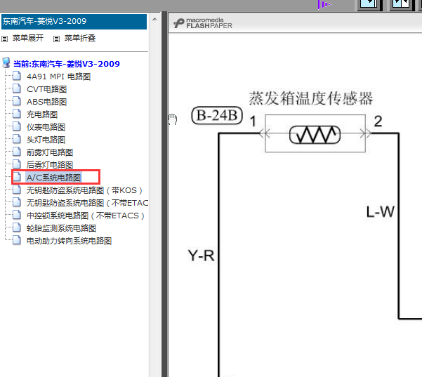Click pin number 1 of the sensor
This screenshot has height=377, width=422.
click(253, 121)
